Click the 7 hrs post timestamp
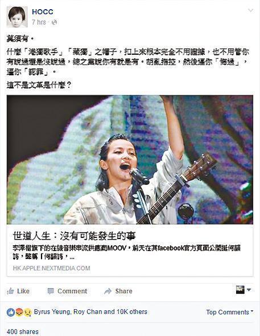Screen dimensions: 260x336 tap(39, 22)
